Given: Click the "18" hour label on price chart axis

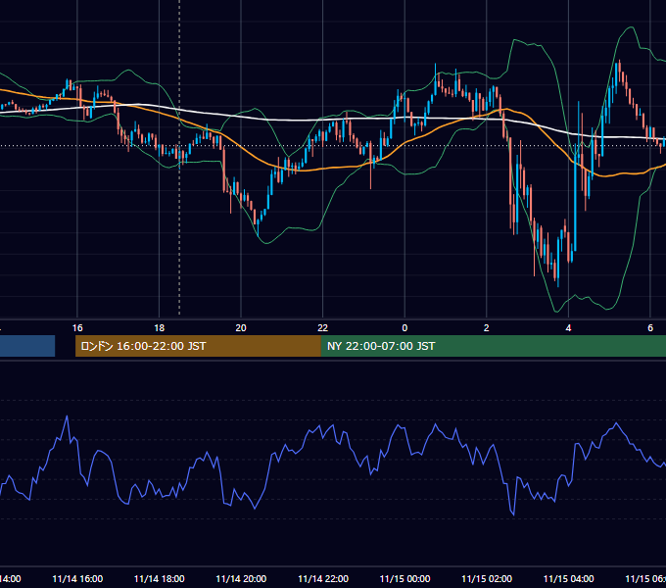Looking at the screenshot, I should pos(160,328).
